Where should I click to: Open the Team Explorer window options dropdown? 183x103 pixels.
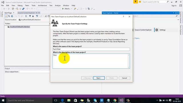pyautogui.click(x=174, y=13)
